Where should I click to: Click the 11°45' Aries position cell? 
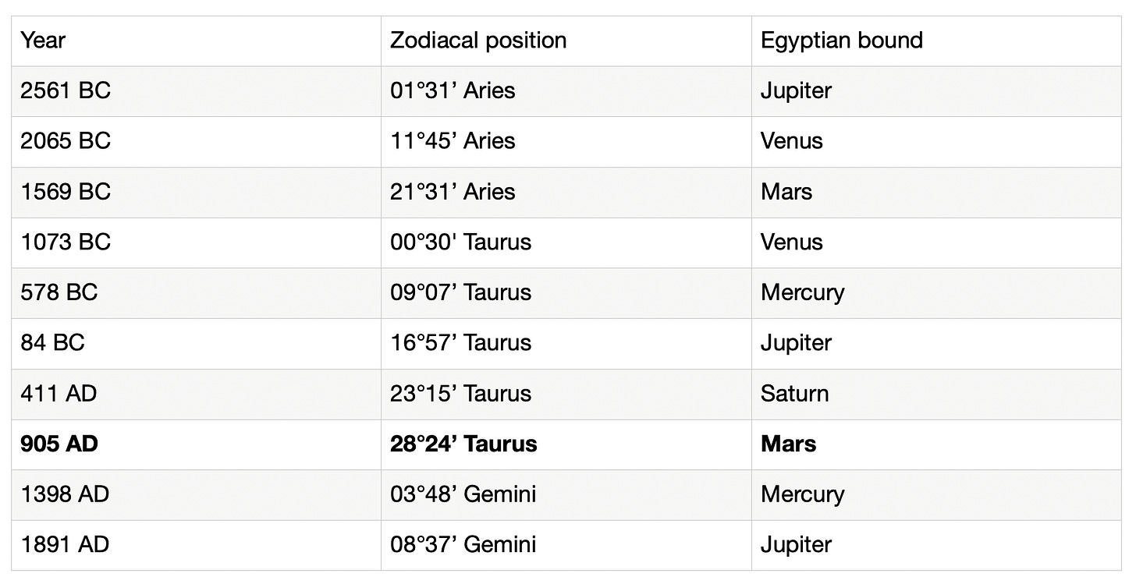[566, 142]
